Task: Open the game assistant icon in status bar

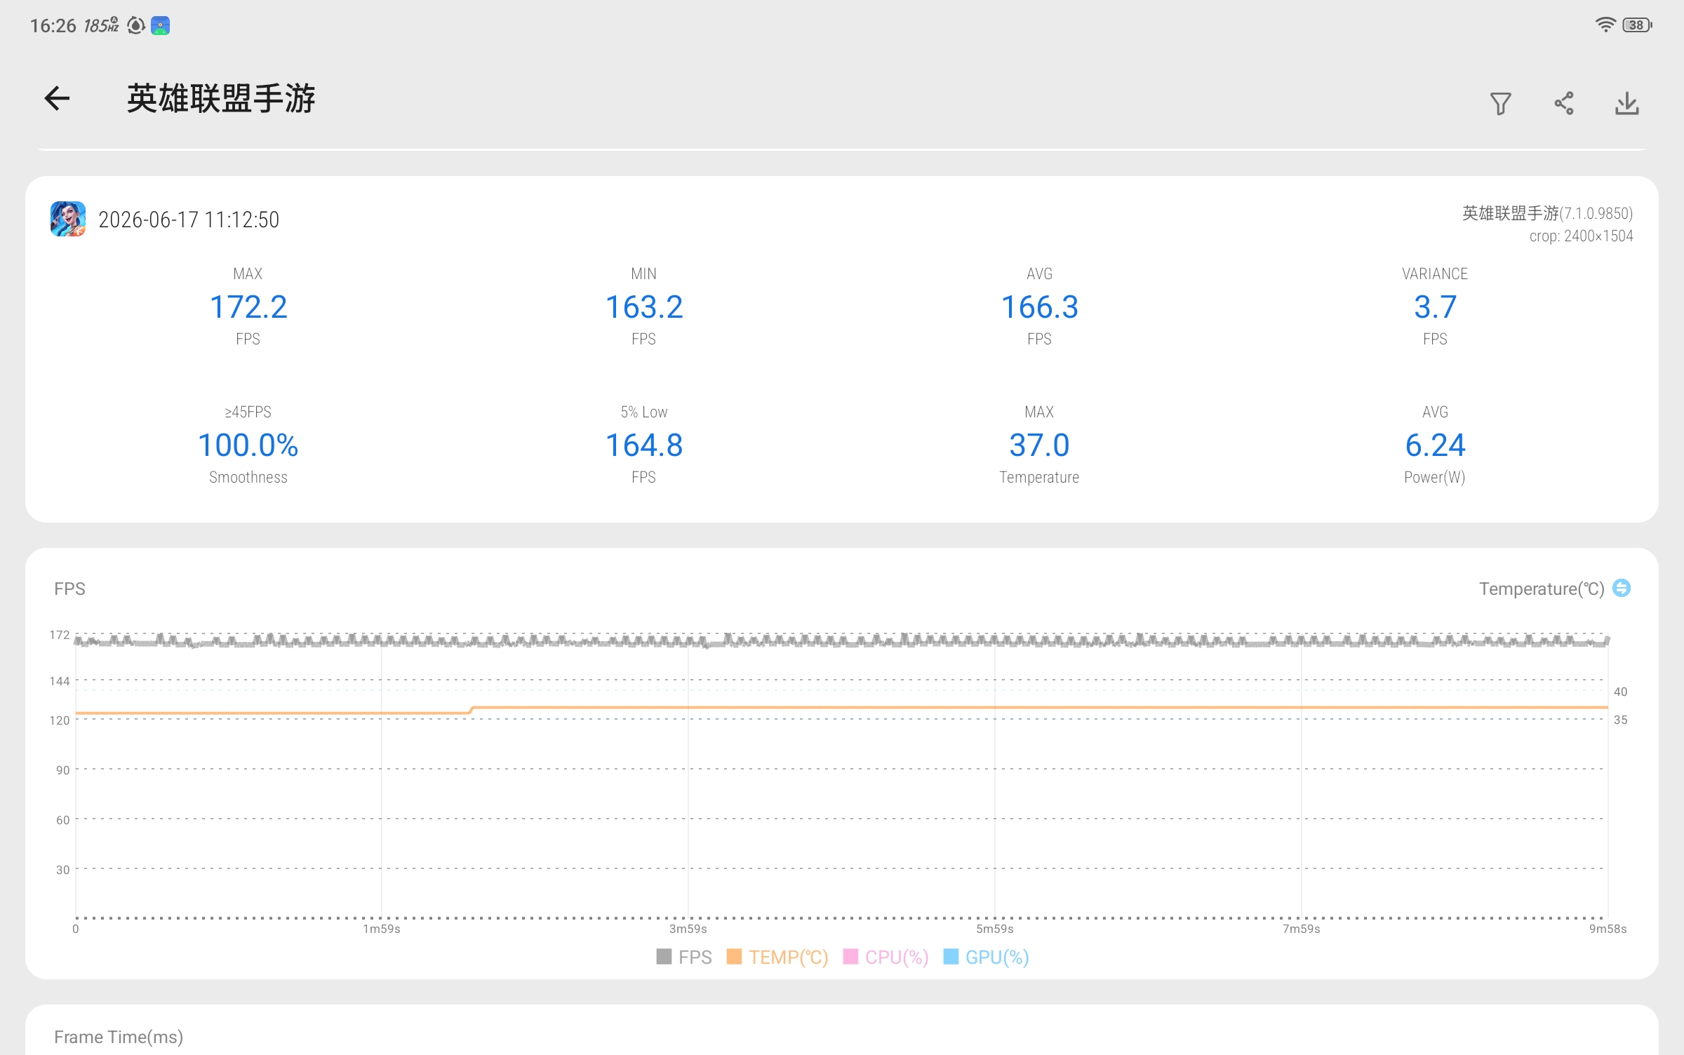Action: 161,26
